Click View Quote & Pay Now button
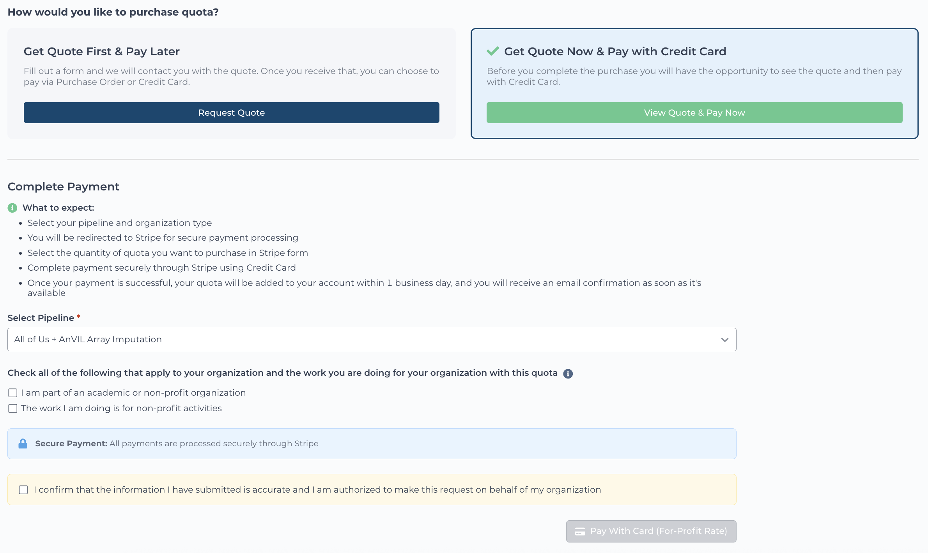 (x=694, y=113)
